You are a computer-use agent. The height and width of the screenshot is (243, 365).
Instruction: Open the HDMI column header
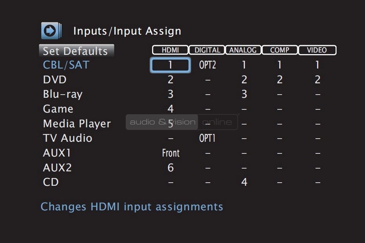(x=170, y=50)
